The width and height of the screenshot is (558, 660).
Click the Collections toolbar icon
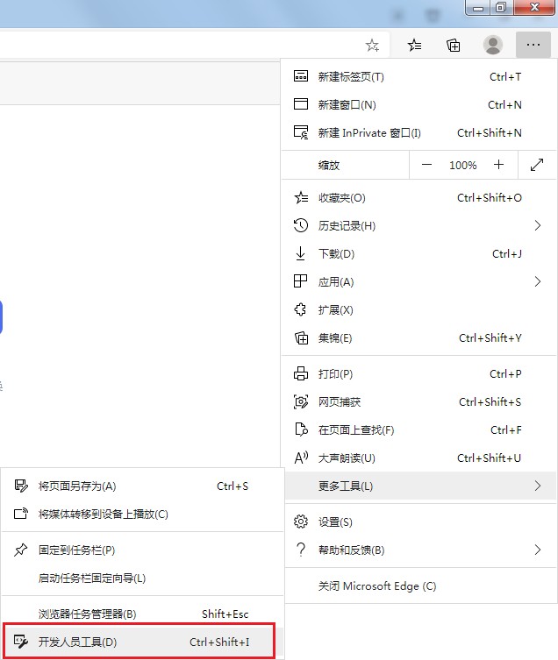[x=454, y=45]
